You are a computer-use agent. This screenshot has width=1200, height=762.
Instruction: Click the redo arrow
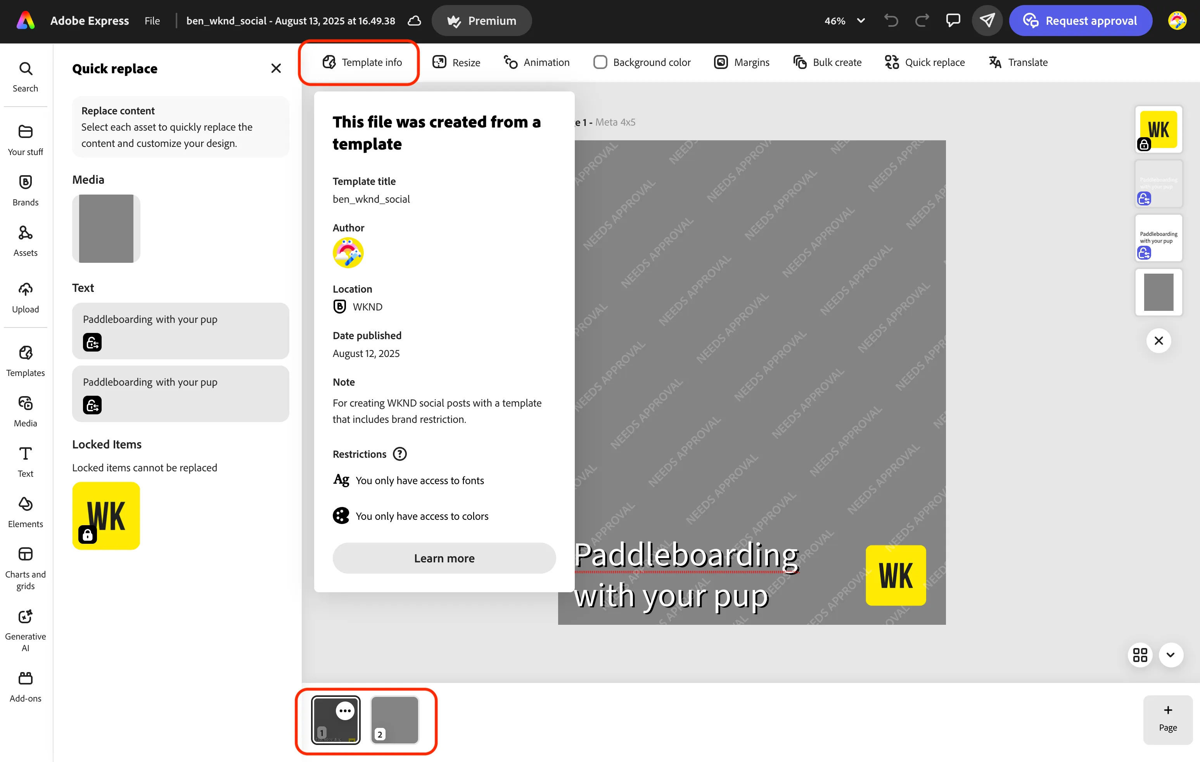tap(922, 21)
